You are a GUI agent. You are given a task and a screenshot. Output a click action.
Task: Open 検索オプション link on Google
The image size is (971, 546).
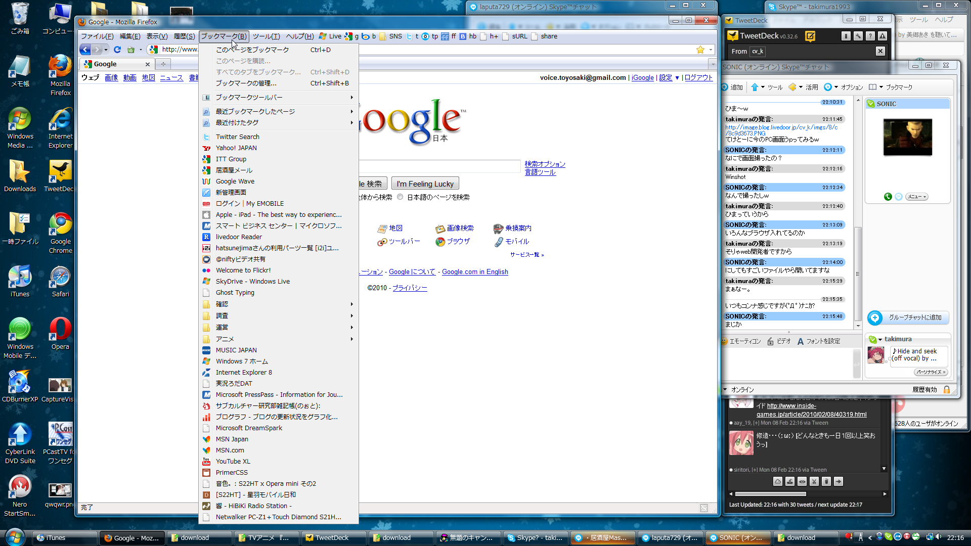[x=545, y=164]
